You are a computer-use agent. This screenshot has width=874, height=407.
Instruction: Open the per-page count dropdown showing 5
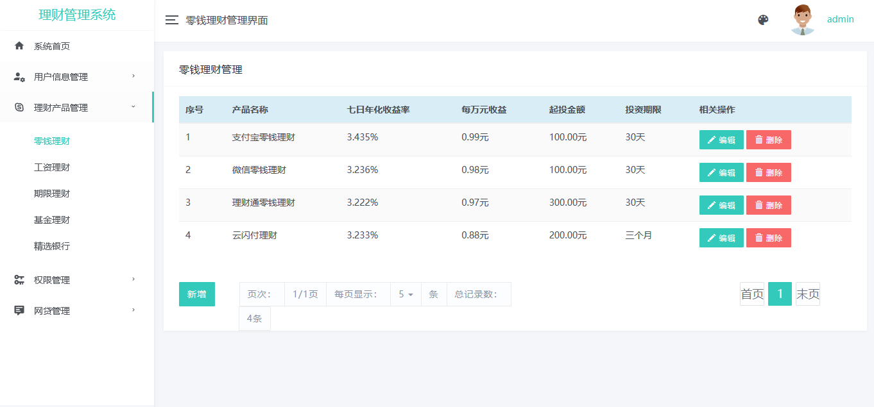pyautogui.click(x=406, y=294)
